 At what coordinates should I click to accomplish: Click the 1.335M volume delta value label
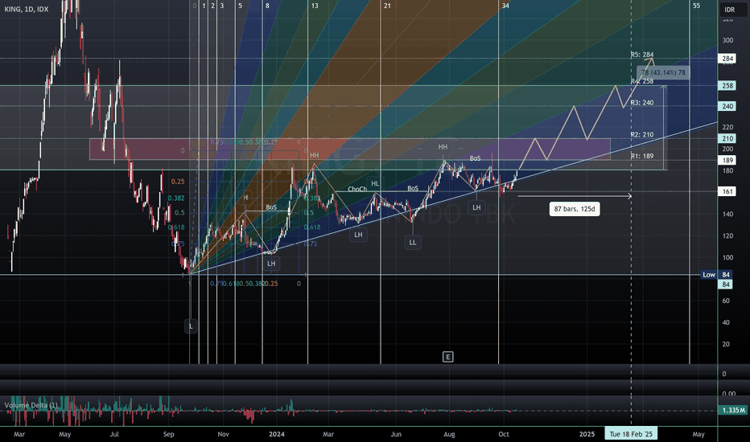pos(734,410)
